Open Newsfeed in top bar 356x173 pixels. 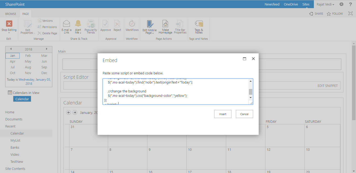click(x=272, y=4)
